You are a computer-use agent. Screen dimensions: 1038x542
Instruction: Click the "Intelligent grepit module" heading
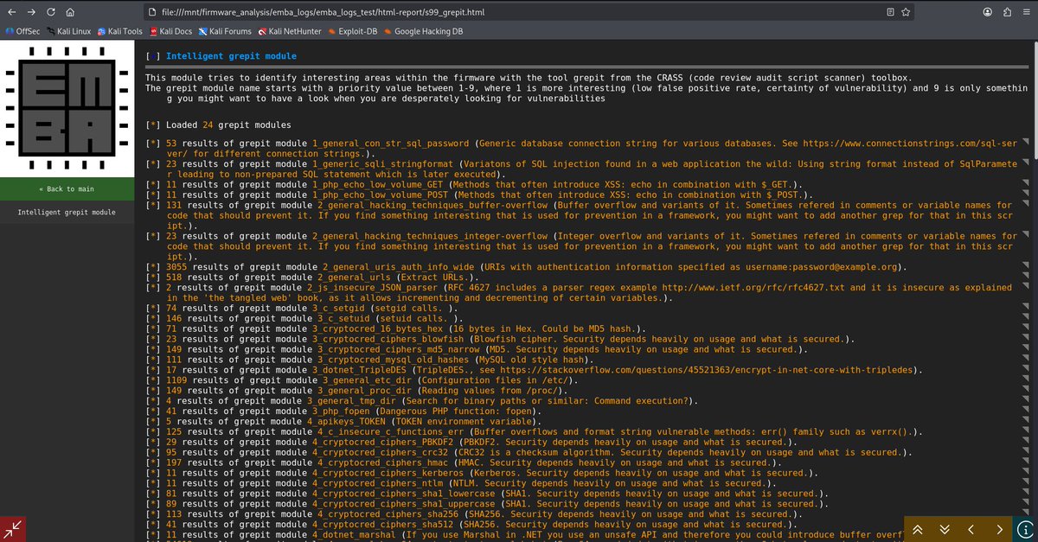tap(231, 56)
